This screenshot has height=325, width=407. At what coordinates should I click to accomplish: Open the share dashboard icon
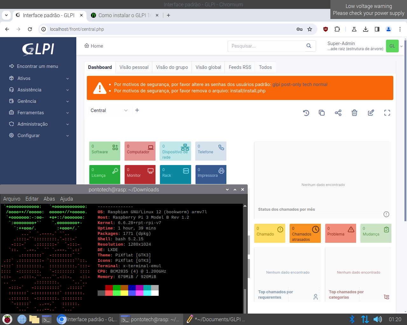(338, 113)
